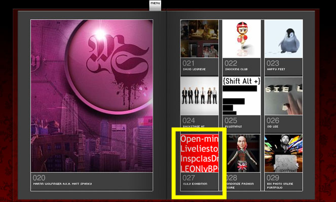Image resolution: width=336 pixels, height=202 pixels.
Task: Open the 021 living room photo thumbnail
Action: [x=200, y=38]
